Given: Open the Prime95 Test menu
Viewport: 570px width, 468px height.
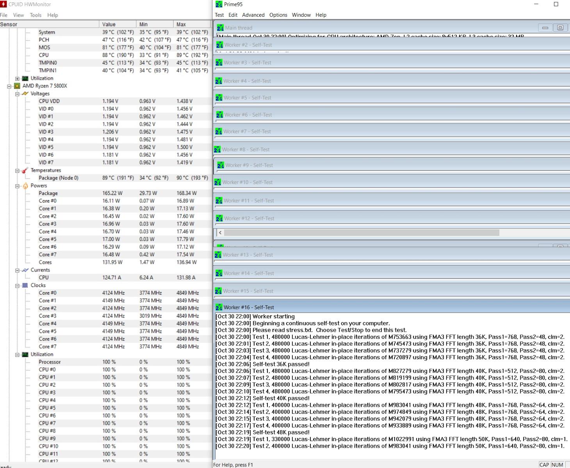Looking at the screenshot, I should [x=219, y=15].
